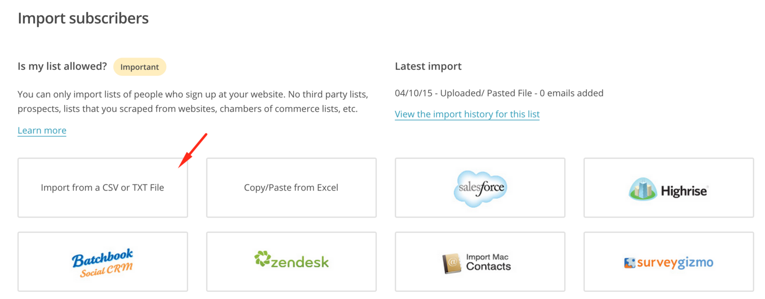Screen dimensions: 765x299
Task: Click the yellow Important badge
Action: tap(140, 67)
